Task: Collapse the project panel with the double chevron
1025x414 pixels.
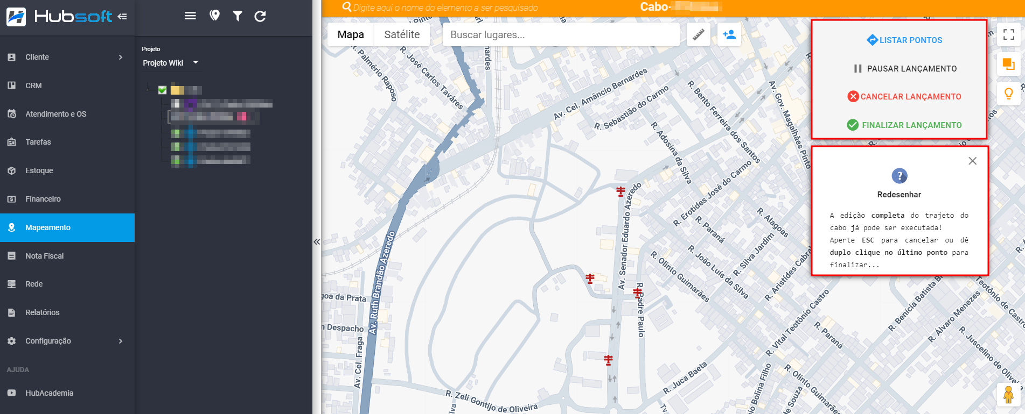Action: [317, 242]
